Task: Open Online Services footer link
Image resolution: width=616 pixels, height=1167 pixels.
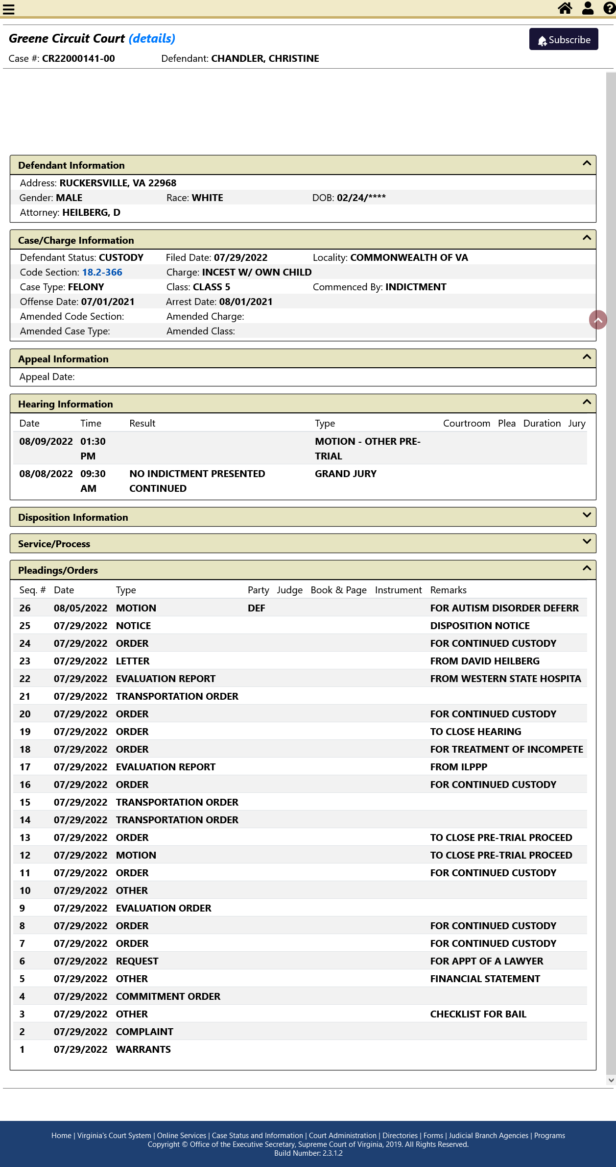Action: [182, 1136]
